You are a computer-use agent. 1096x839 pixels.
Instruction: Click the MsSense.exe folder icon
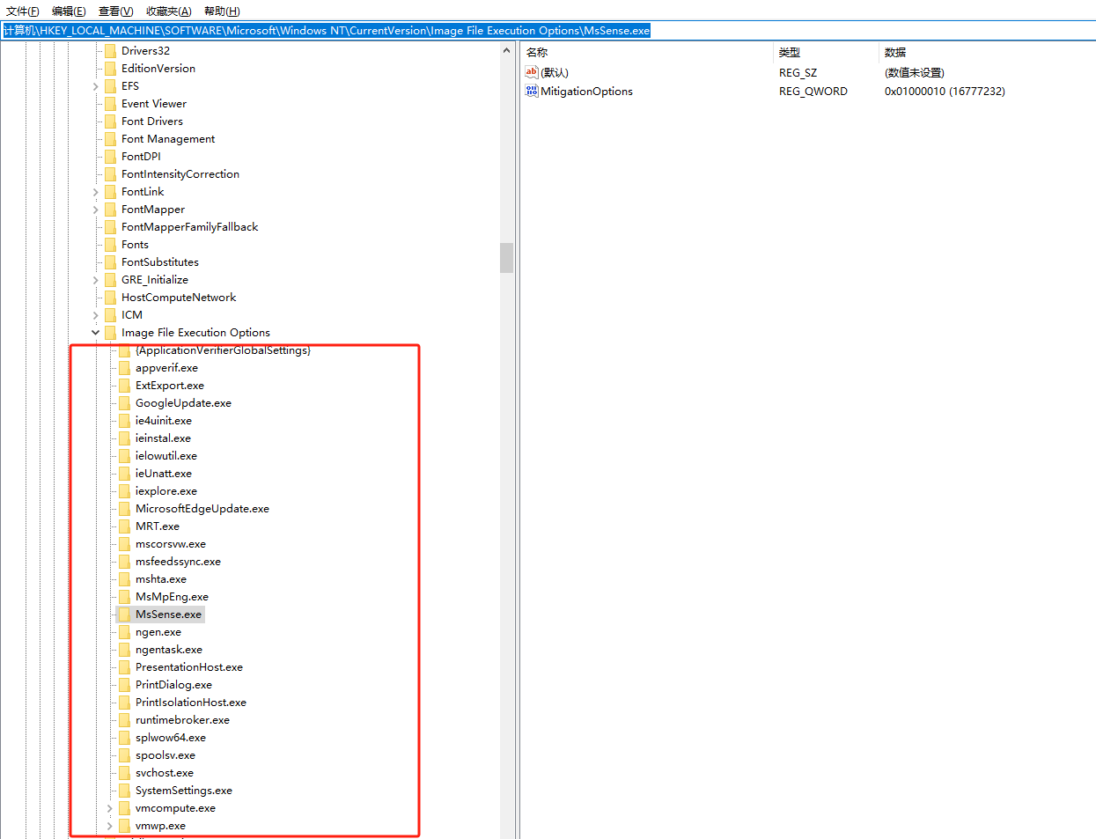tap(124, 614)
